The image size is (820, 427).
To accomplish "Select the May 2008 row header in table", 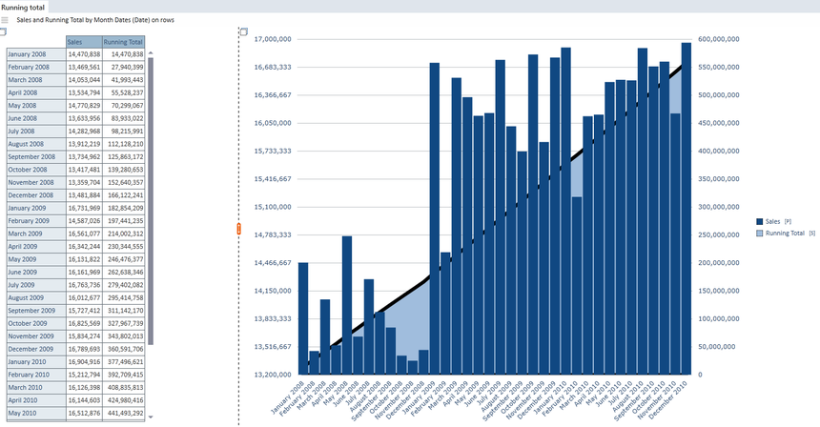I will [36, 106].
